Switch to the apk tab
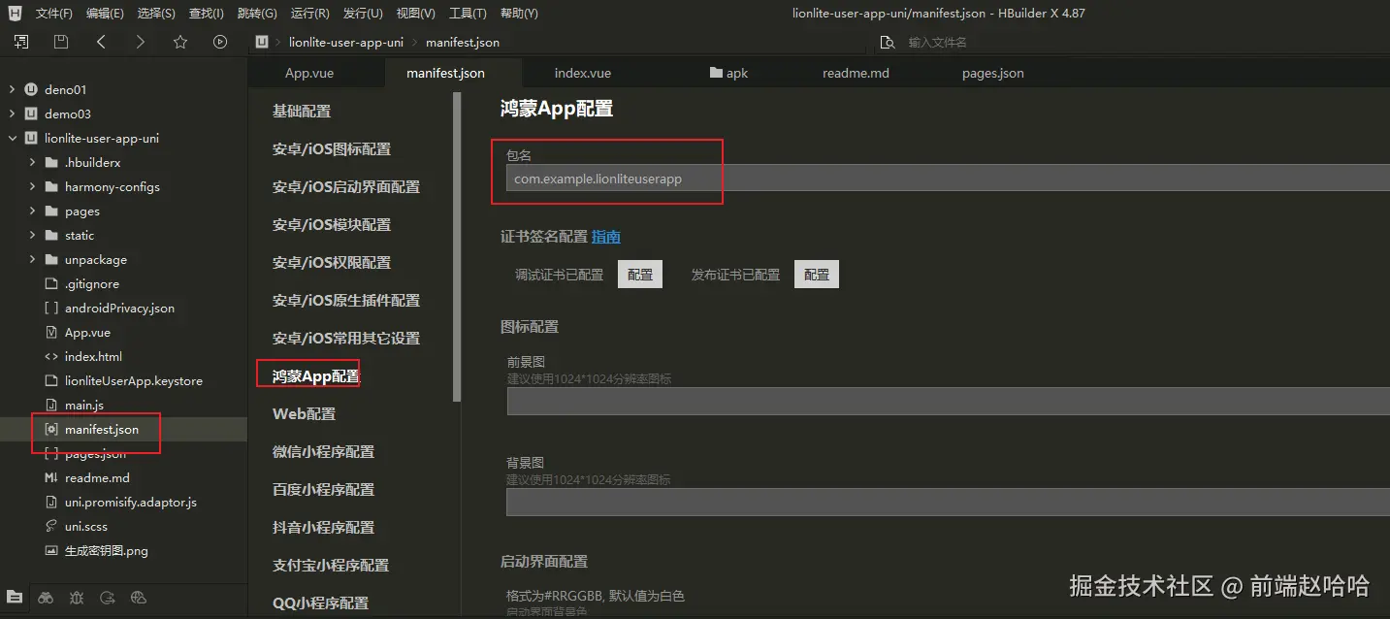Screen dimensions: 1390x619 [x=728, y=73]
